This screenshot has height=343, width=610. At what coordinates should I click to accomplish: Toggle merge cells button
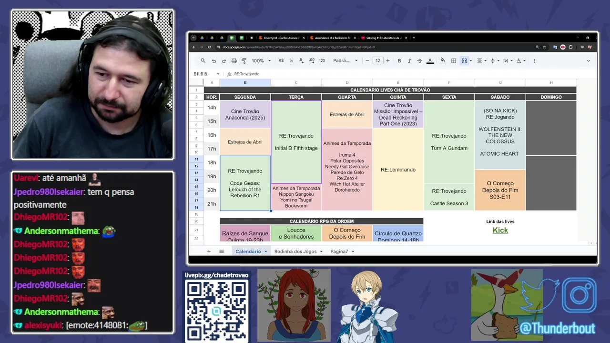pos(464,61)
